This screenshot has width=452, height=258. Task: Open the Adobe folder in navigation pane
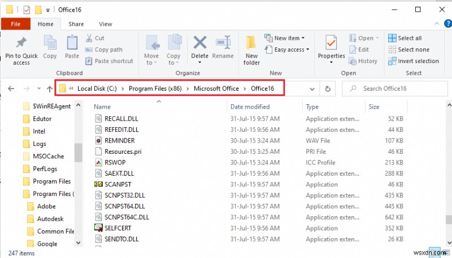(46, 206)
